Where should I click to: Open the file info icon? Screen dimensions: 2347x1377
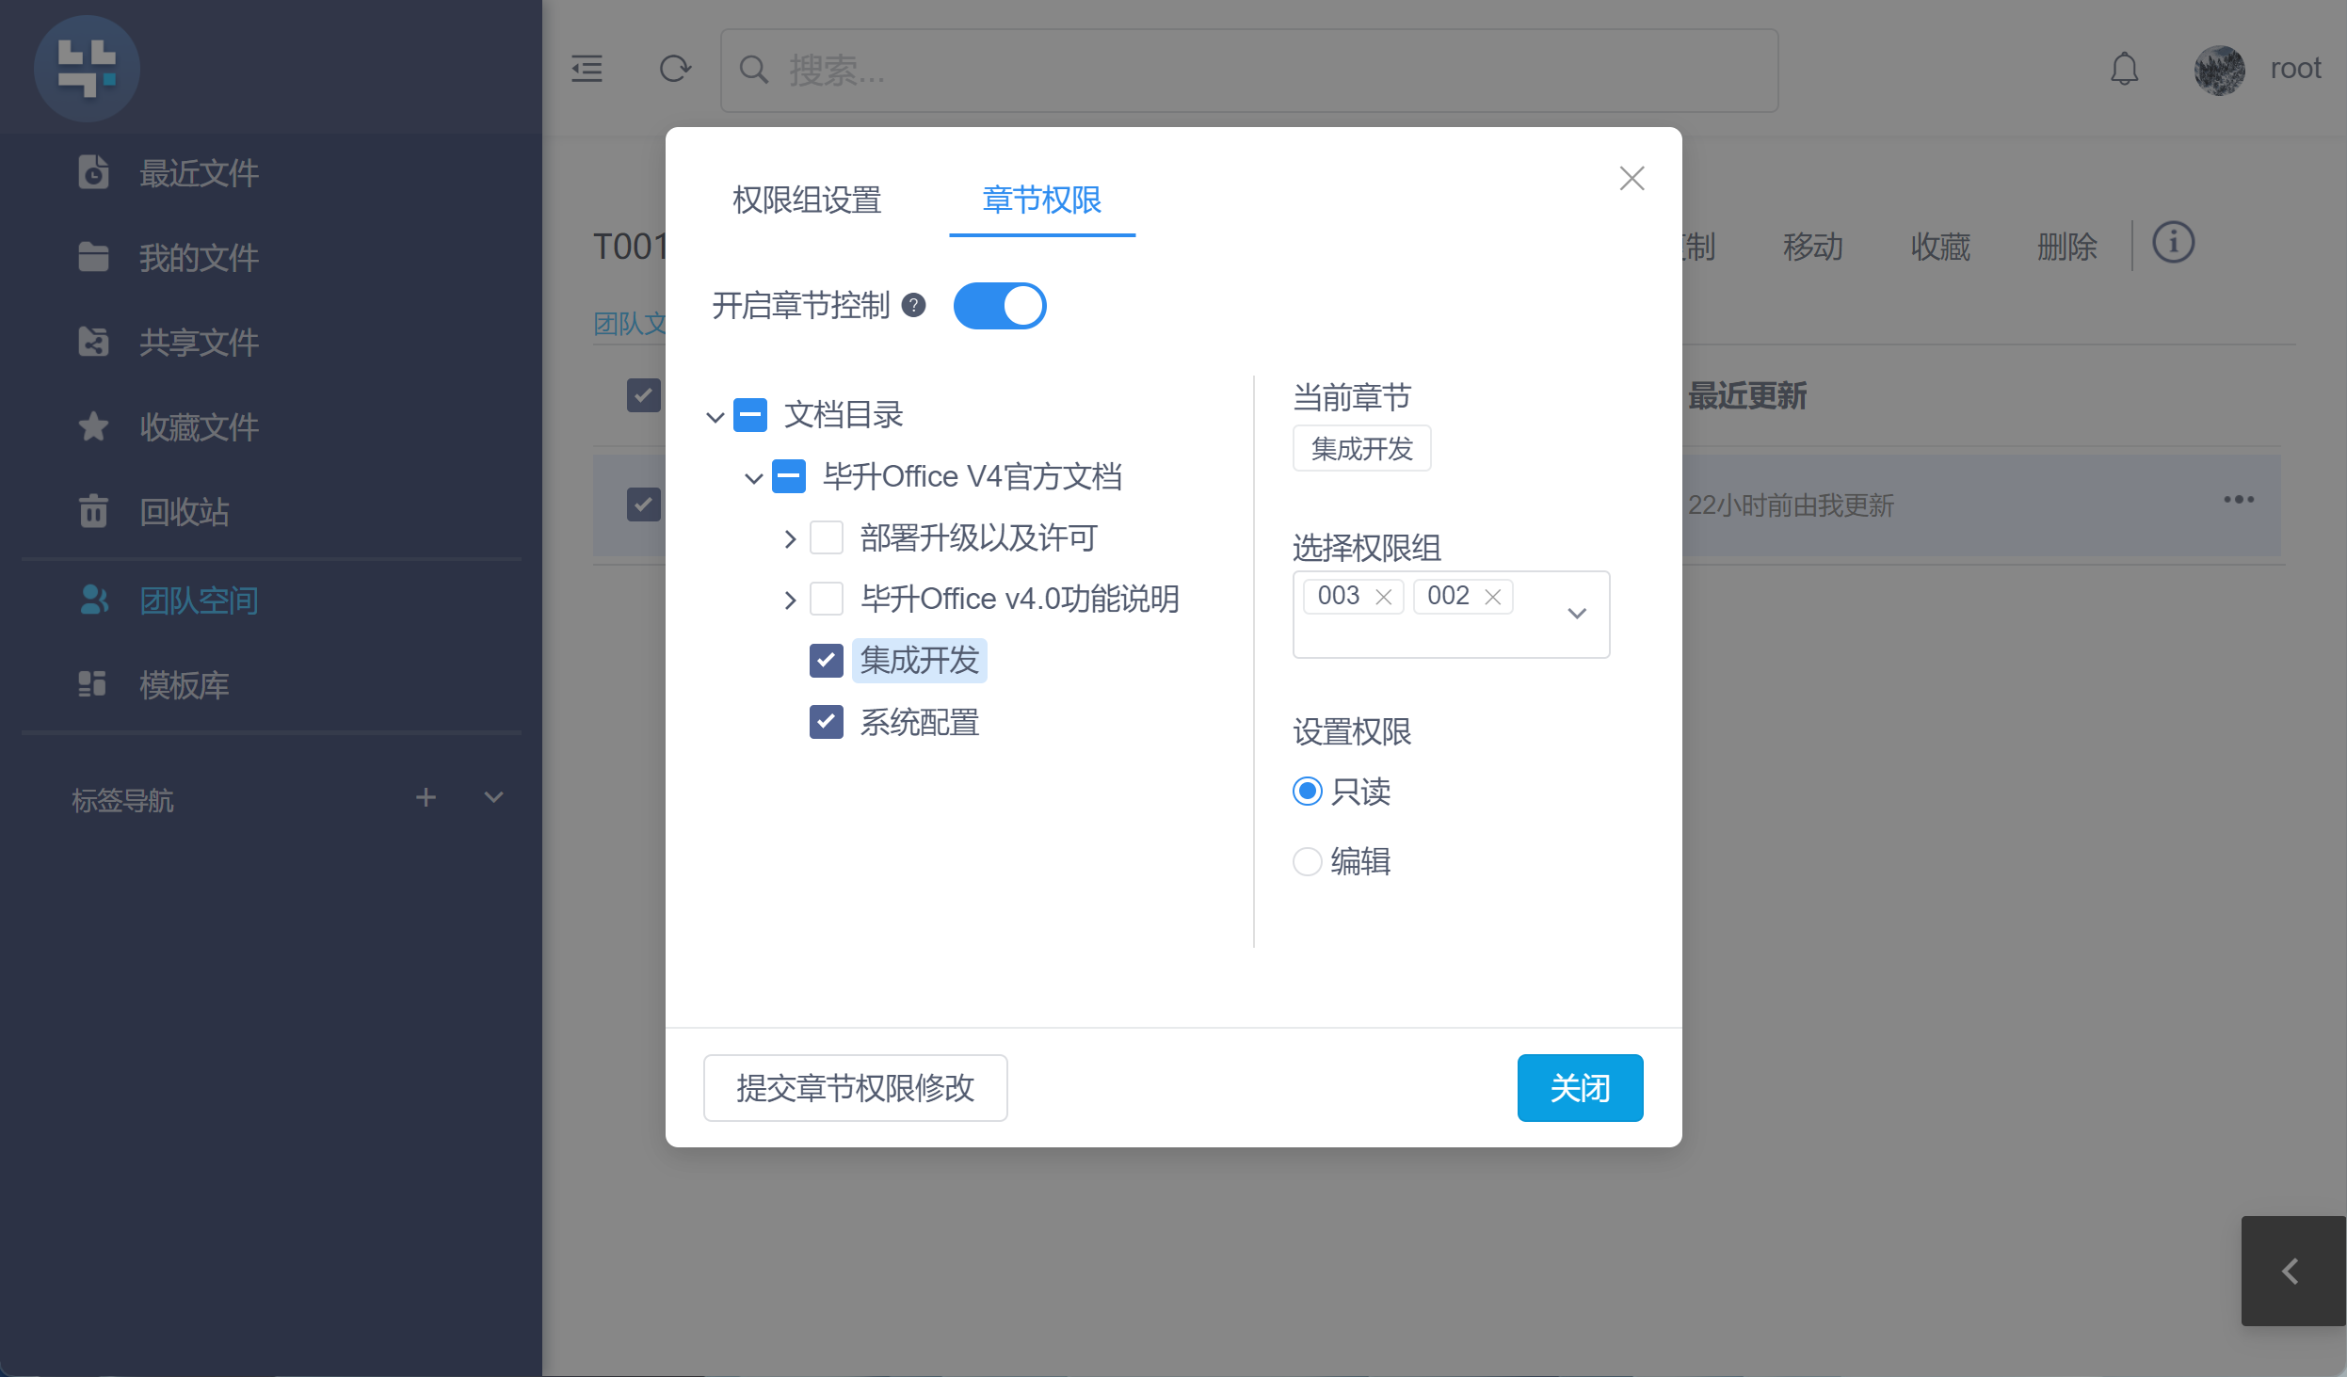2173,244
